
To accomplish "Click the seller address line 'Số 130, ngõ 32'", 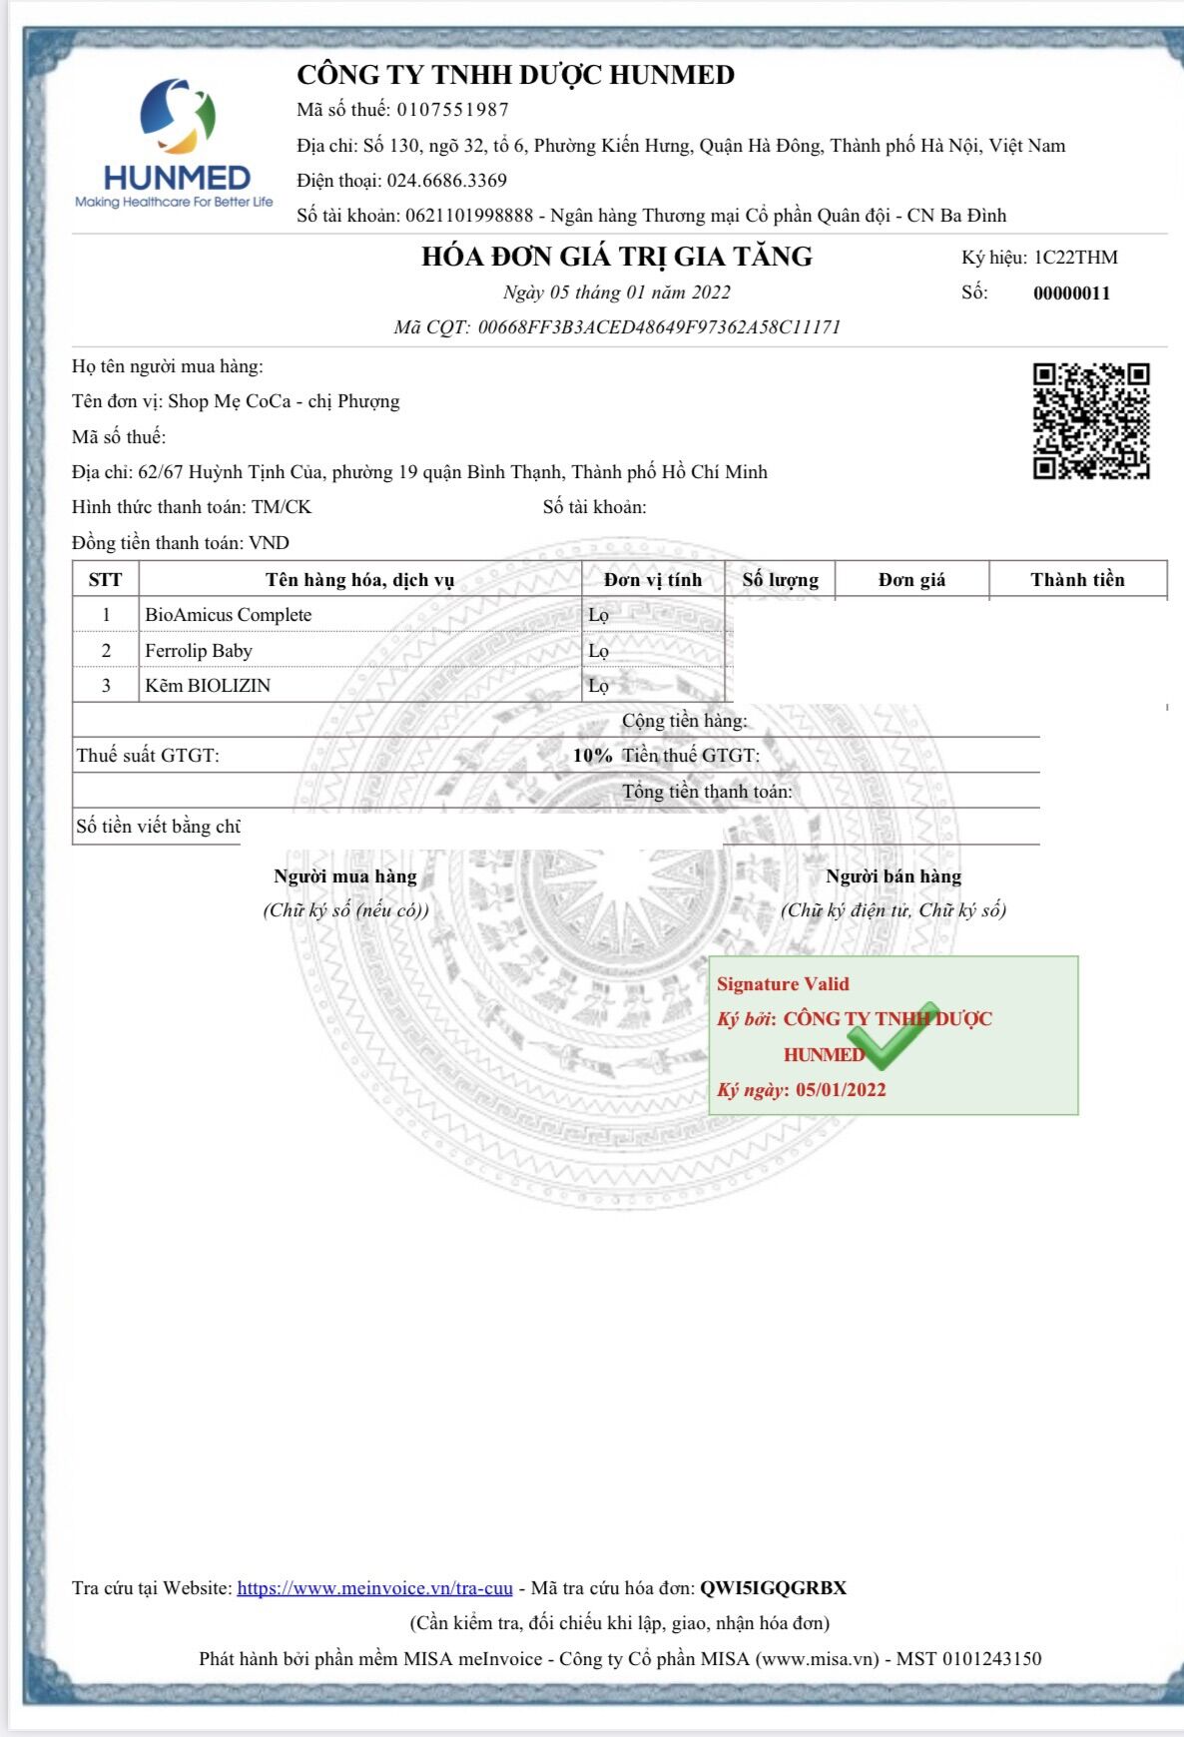I will (x=681, y=146).
